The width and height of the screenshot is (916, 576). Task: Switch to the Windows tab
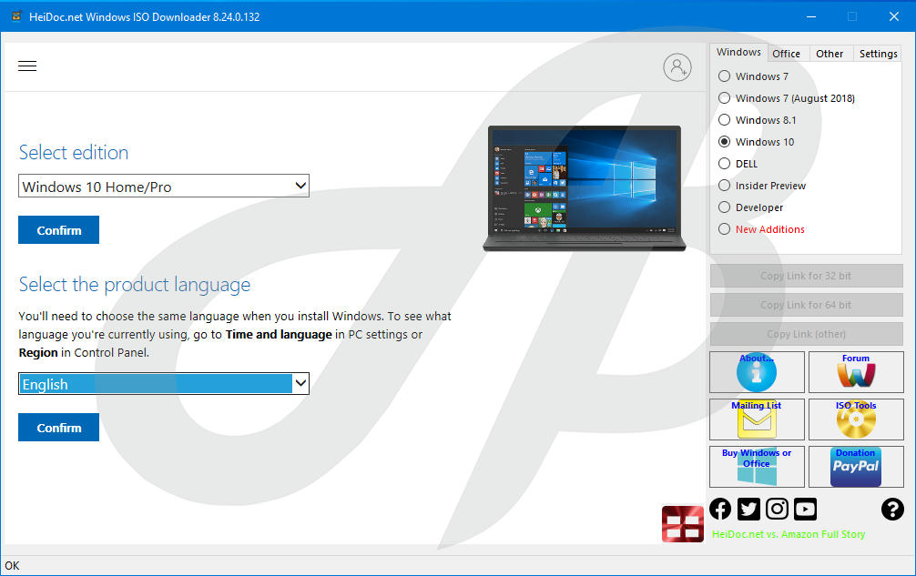tap(738, 52)
